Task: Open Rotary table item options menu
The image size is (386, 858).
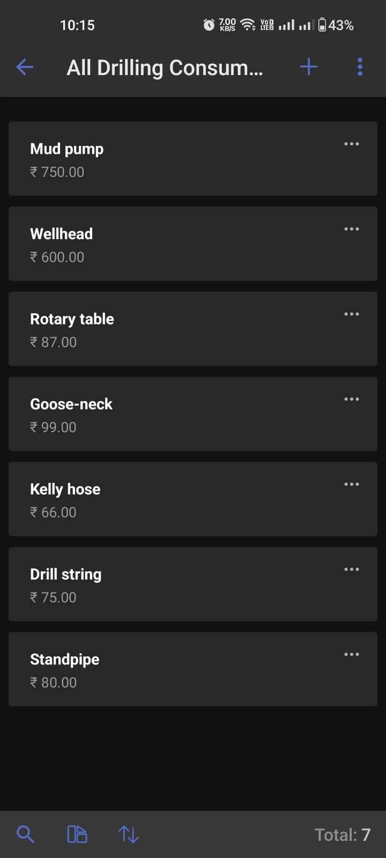Action: [x=352, y=314]
